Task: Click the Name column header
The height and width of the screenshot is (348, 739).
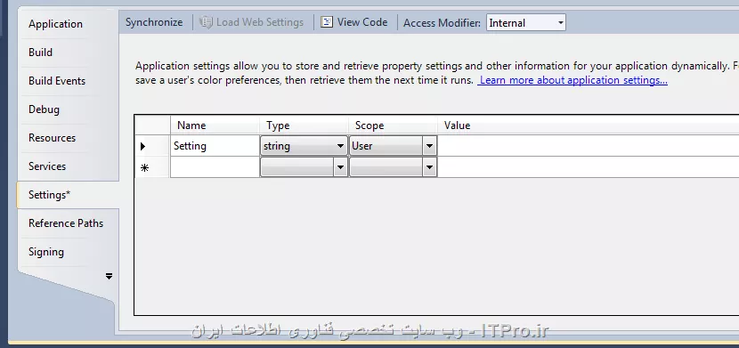Action: click(215, 125)
